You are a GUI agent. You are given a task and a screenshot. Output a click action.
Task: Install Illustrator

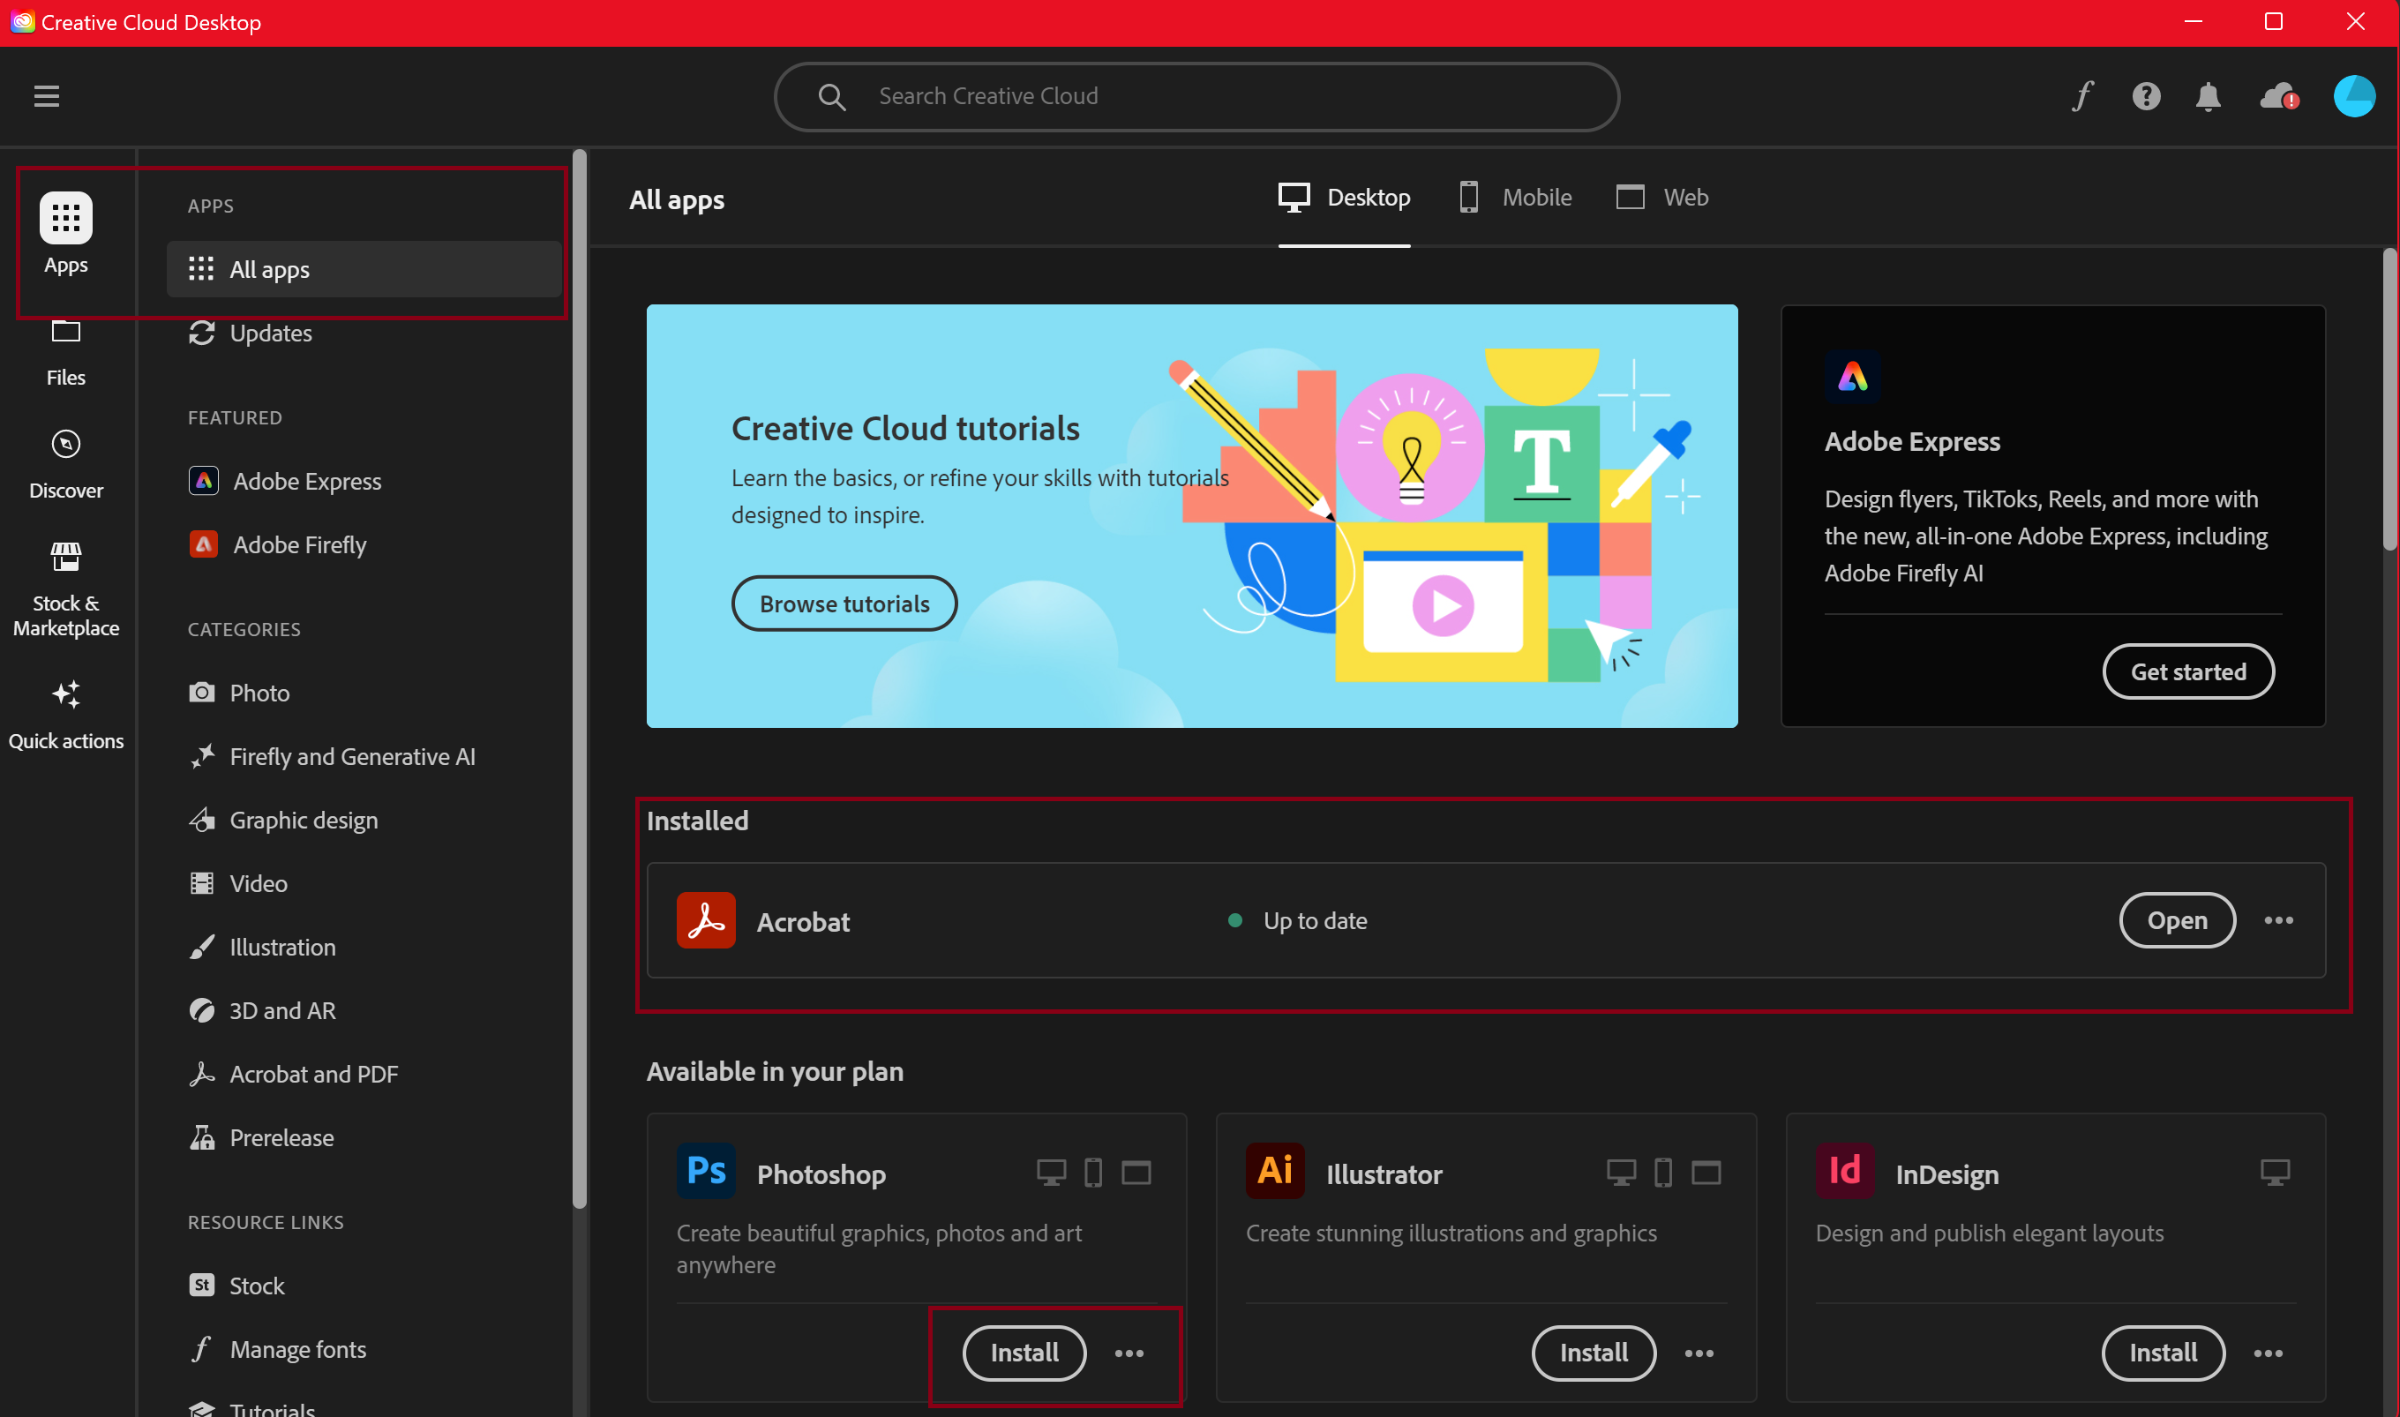tap(1594, 1354)
